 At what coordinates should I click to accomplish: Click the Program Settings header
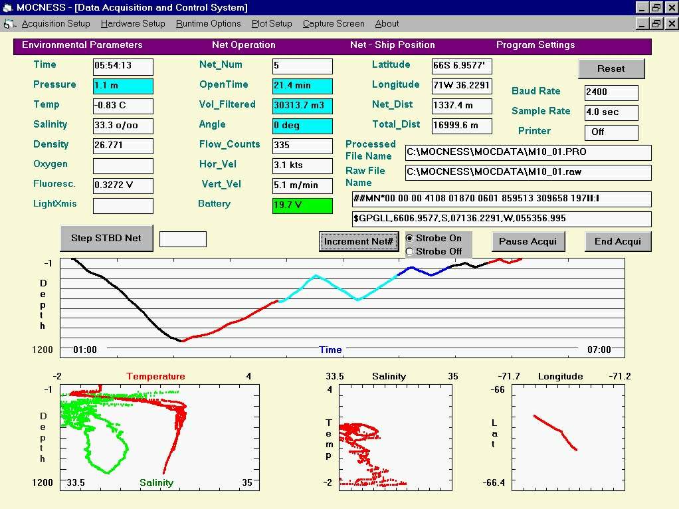535,45
